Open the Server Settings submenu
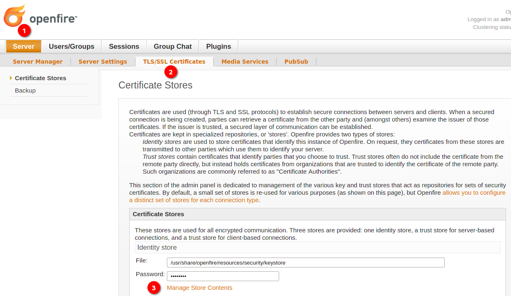This screenshot has width=511, height=296. [x=103, y=62]
